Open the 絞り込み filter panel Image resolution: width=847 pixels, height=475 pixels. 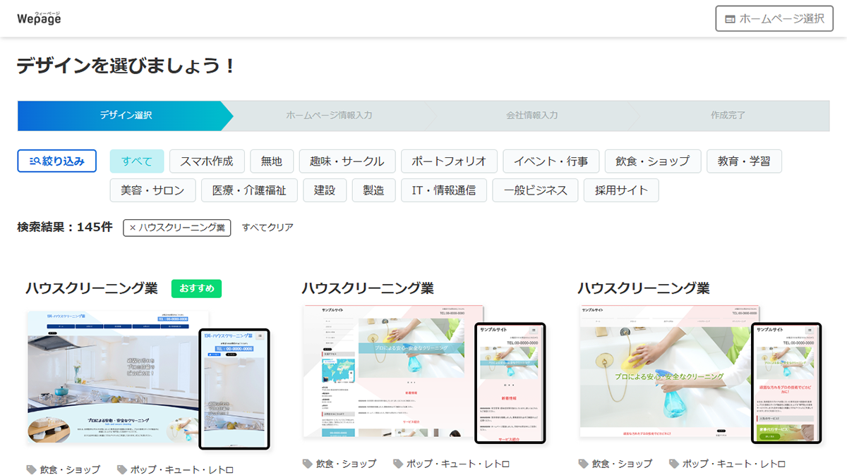[56, 161]
